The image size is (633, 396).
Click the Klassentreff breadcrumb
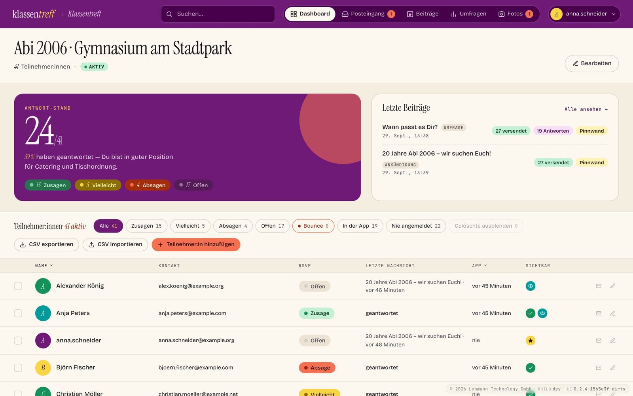[84, 14]
